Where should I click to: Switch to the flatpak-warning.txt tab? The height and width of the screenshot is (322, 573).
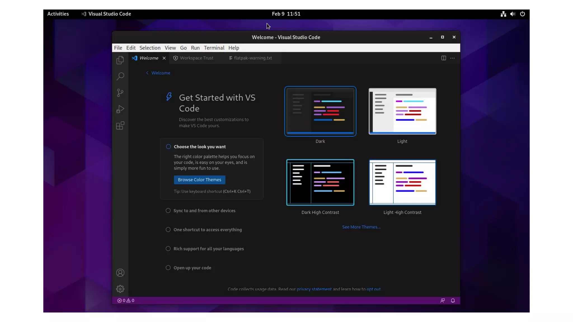[253, 58]
